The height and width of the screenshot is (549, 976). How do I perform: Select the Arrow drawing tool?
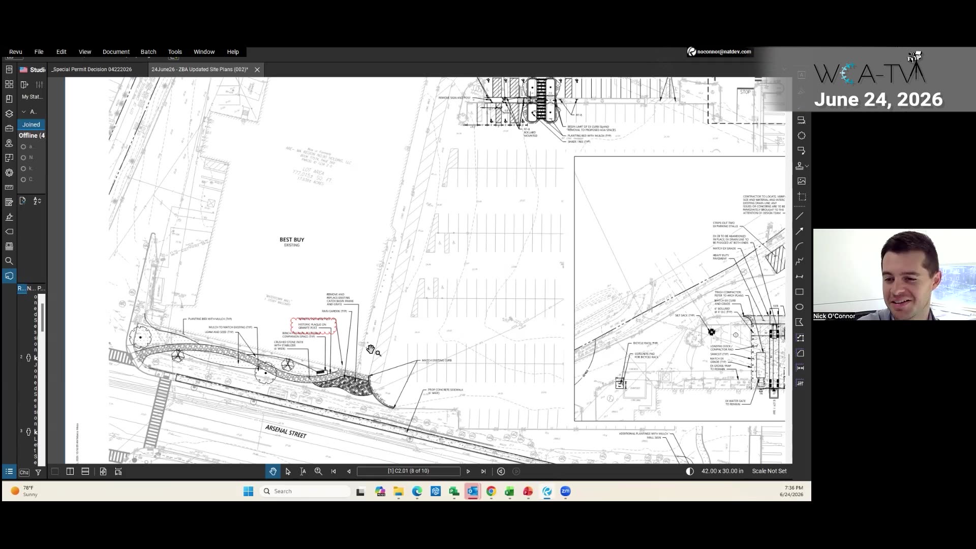pos(800,231)
